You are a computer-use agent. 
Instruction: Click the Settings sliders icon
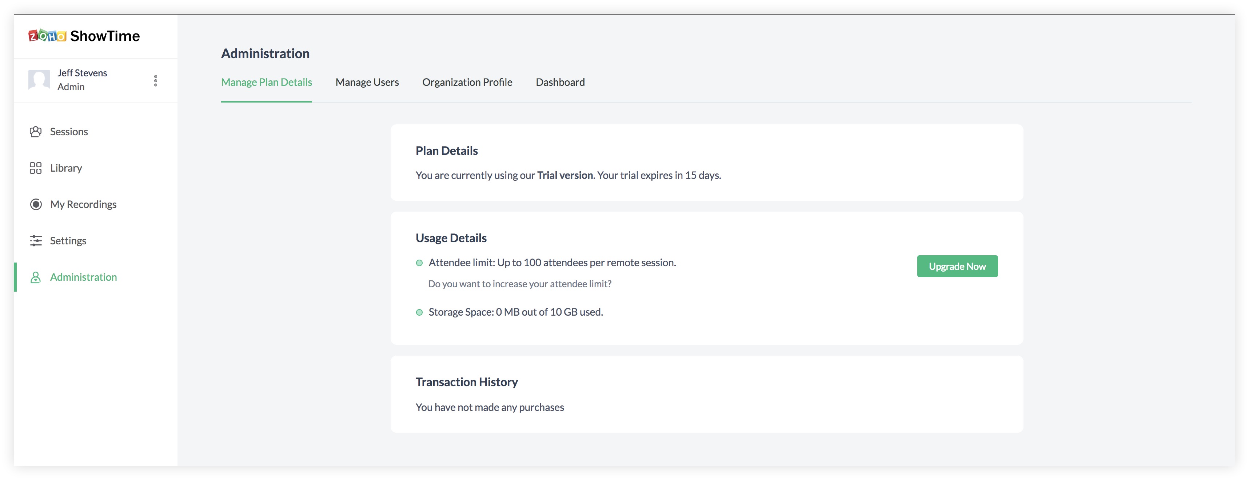pos(35,241)
